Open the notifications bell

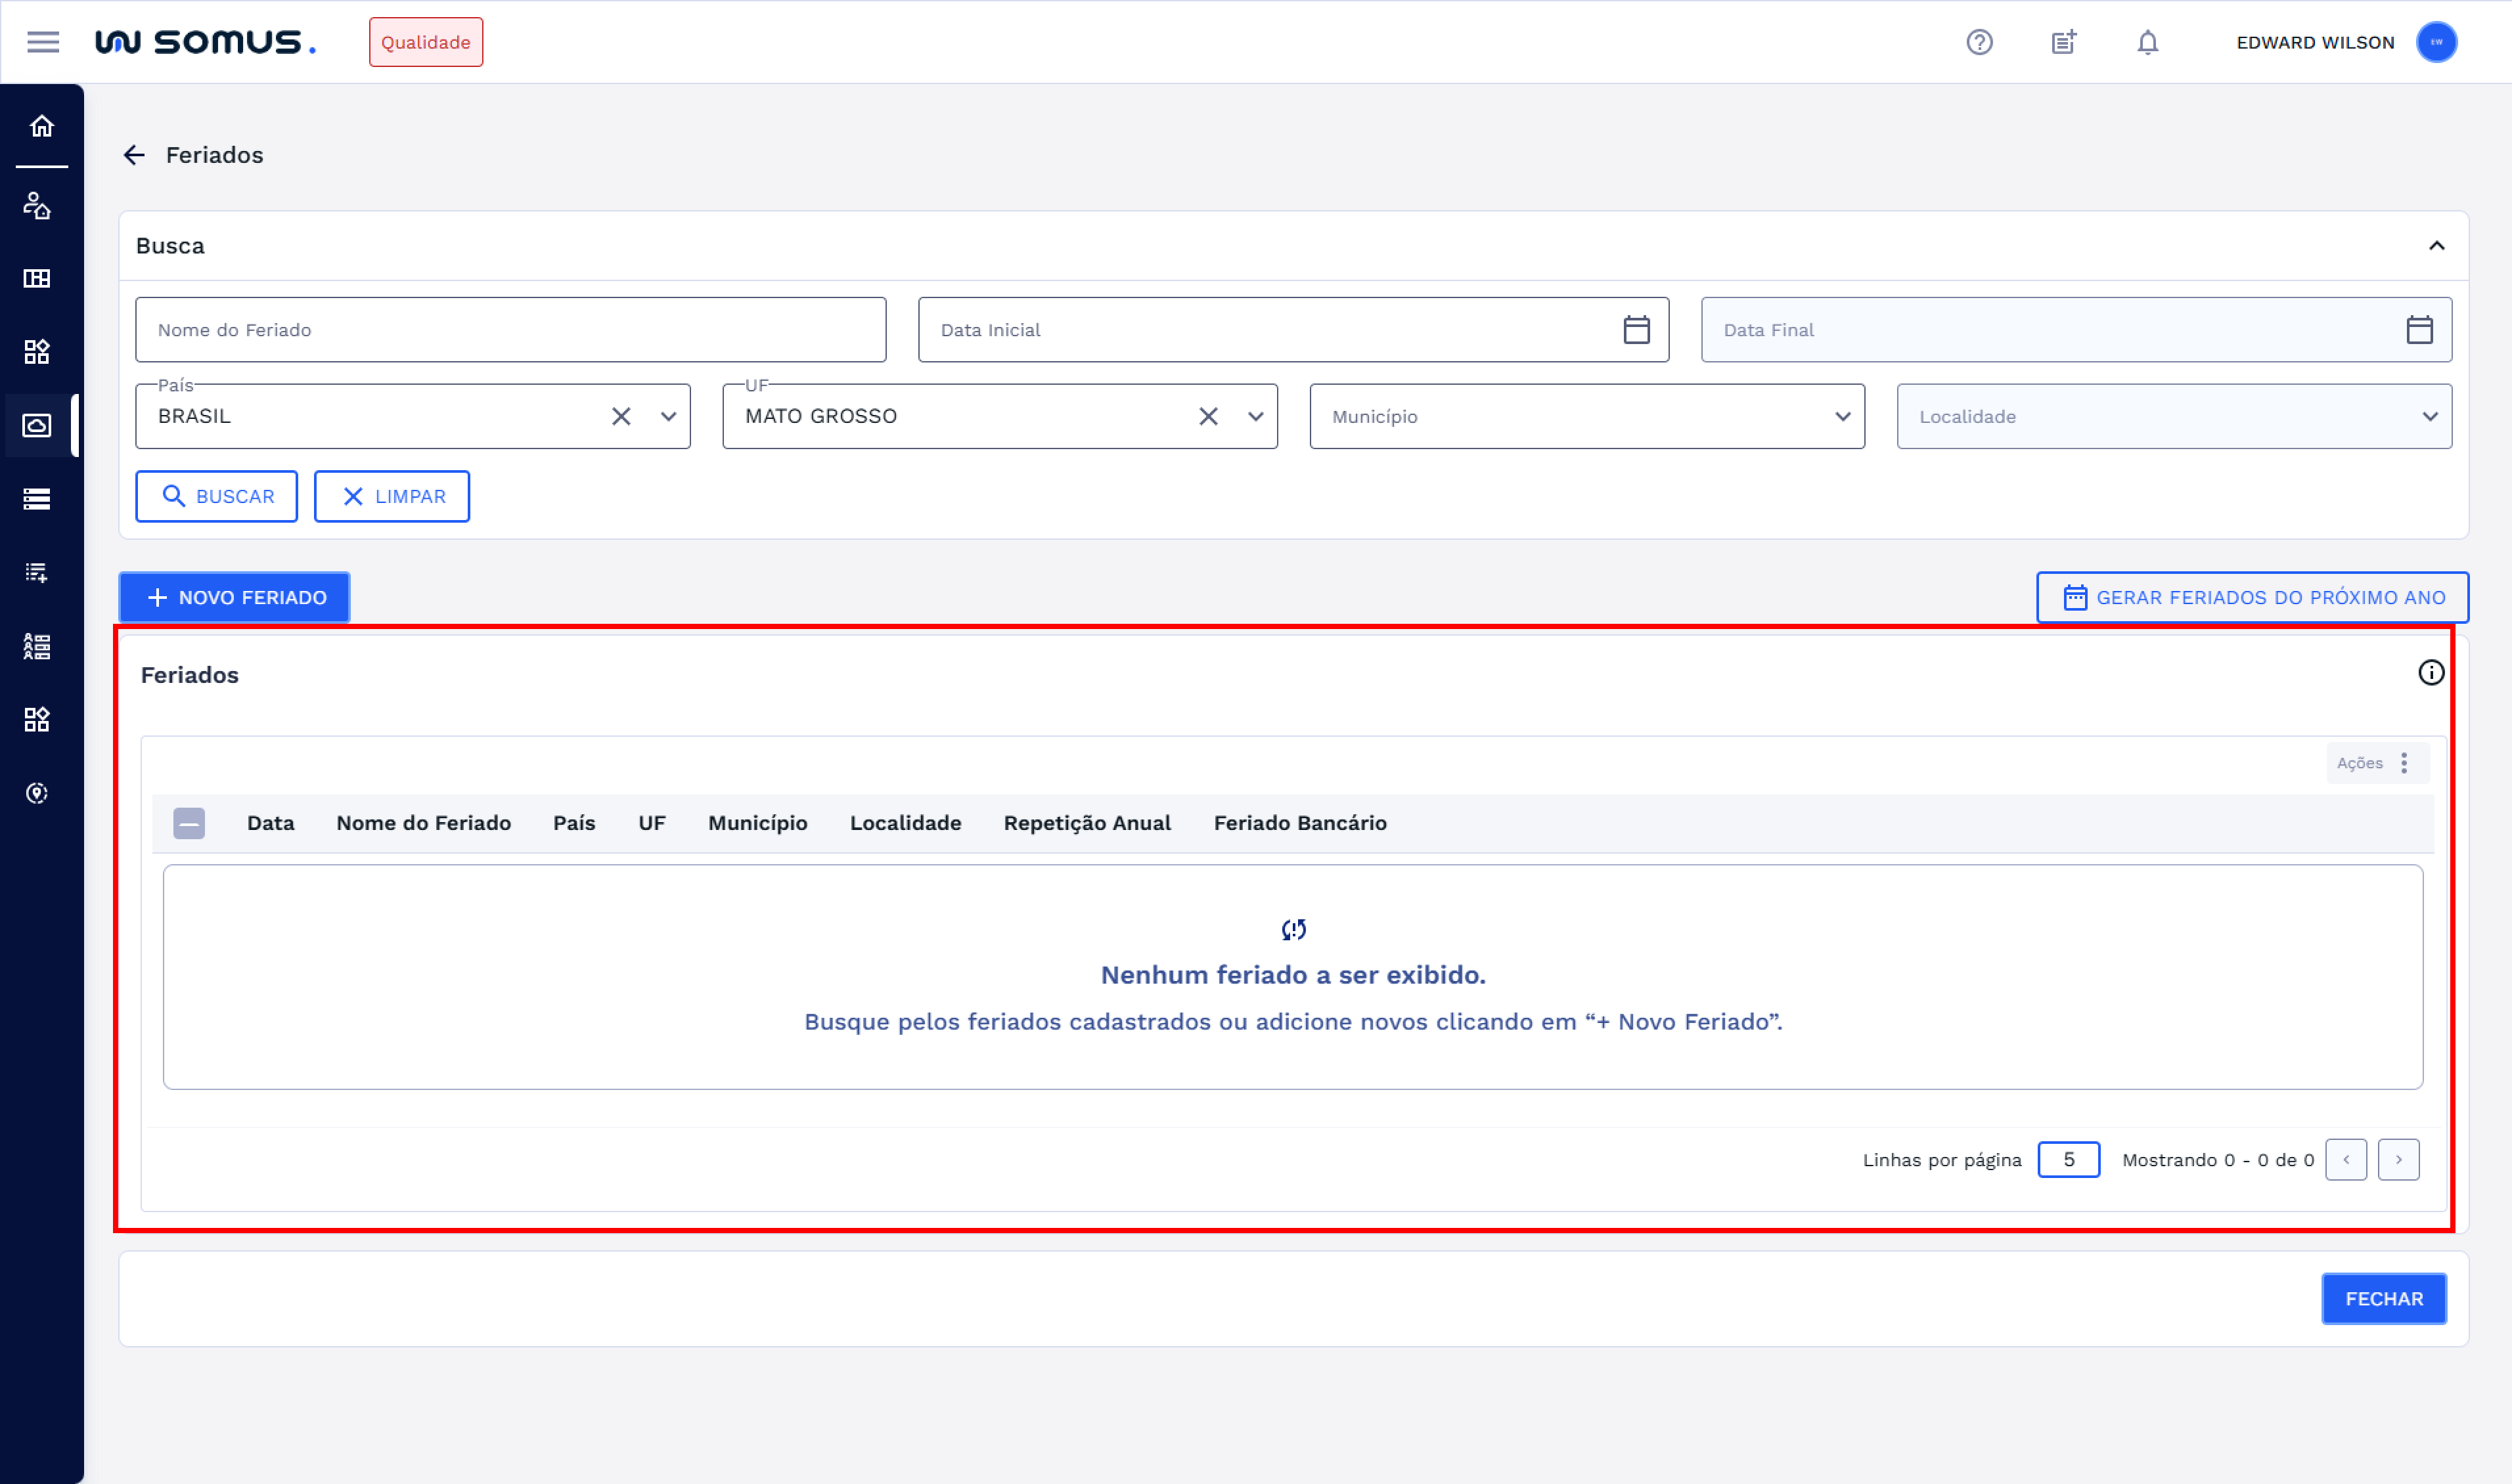2147,42
